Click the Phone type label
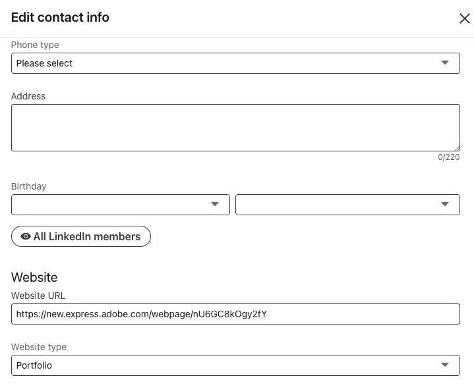 (35, 45)
